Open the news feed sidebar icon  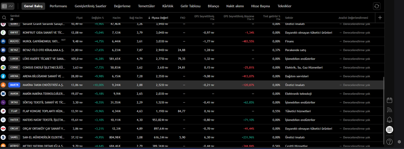pos(390,110)
